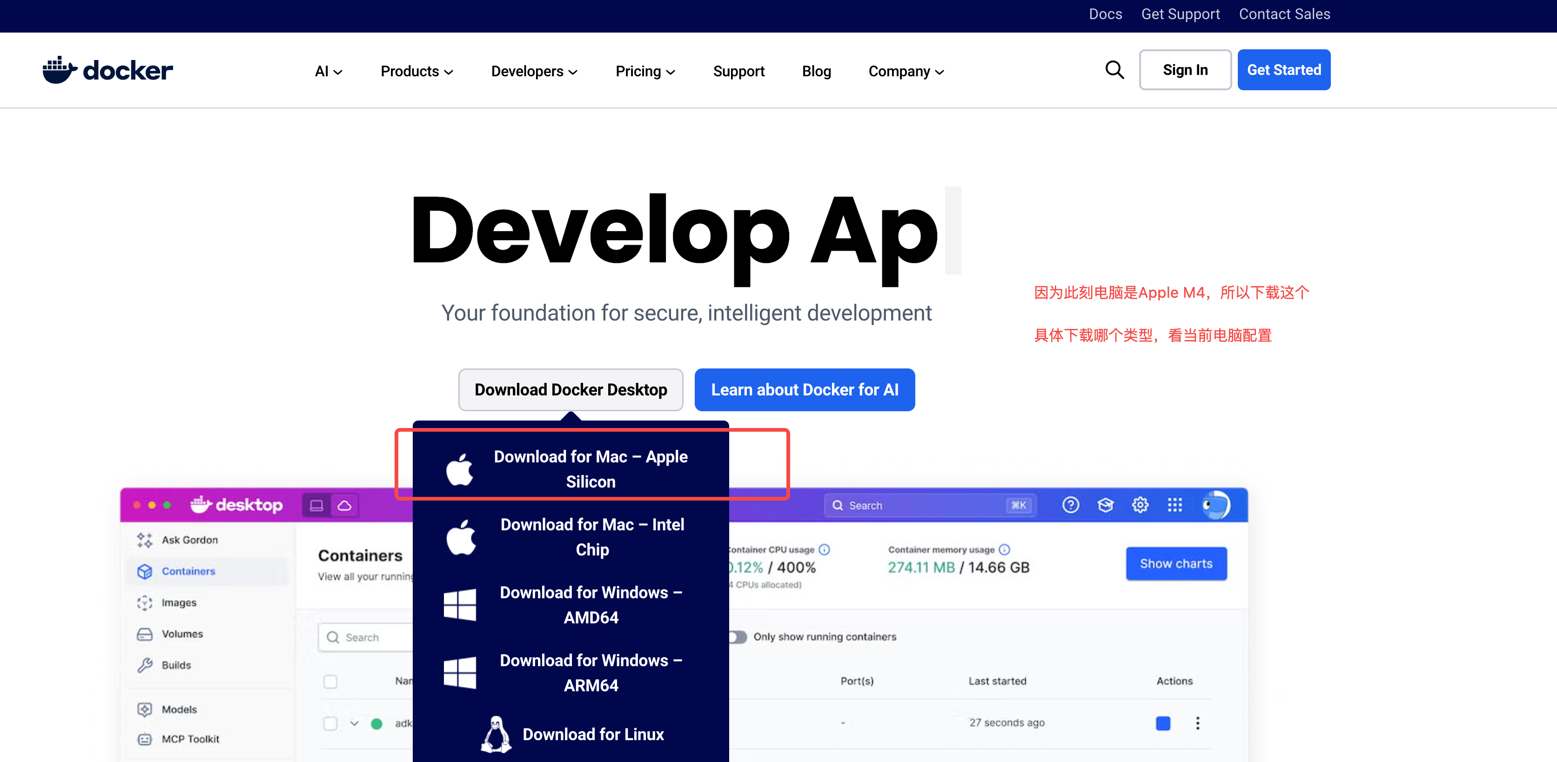Viewport: 1557px width, 762px height.
Task: Click the Containers list Search field
Action: (366, 637)
